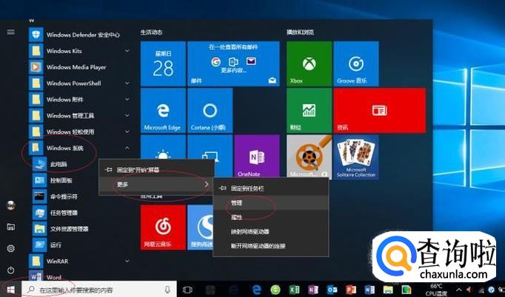Open the 邮件 mail tile

(233, 64)
